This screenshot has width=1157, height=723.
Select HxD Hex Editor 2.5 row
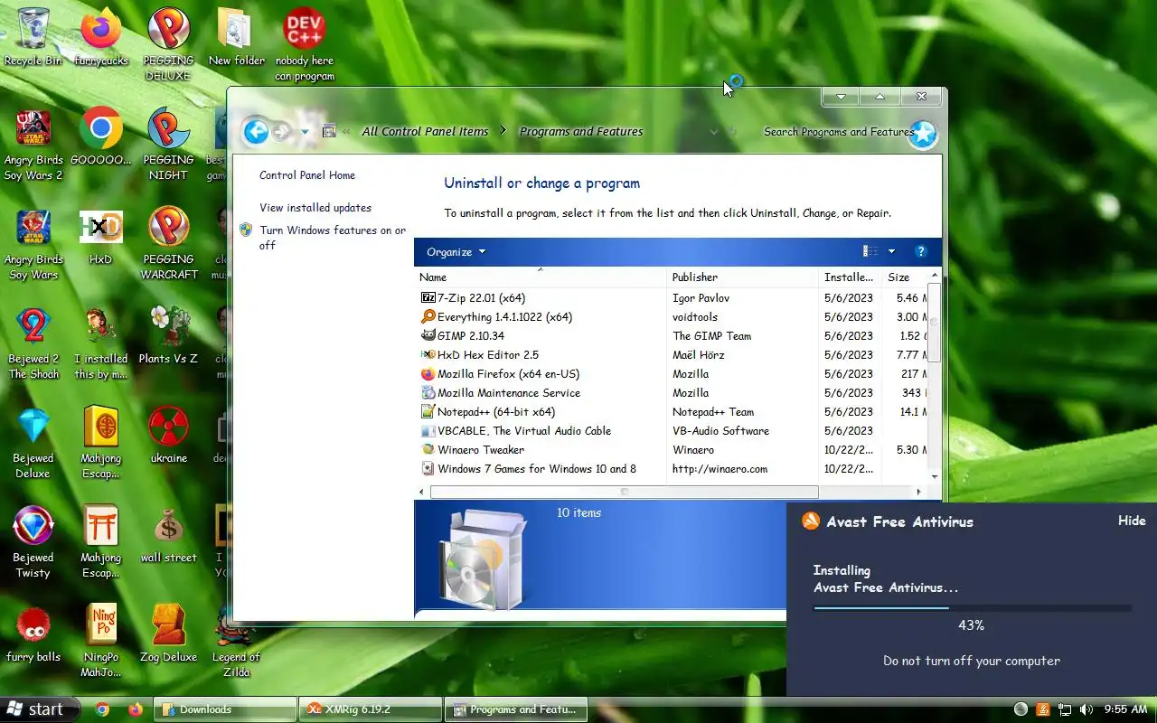pyautogui.click(x=673, y=355)
